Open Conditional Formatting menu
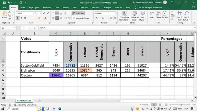The image size is (197, 111). (x=124, y=16)
